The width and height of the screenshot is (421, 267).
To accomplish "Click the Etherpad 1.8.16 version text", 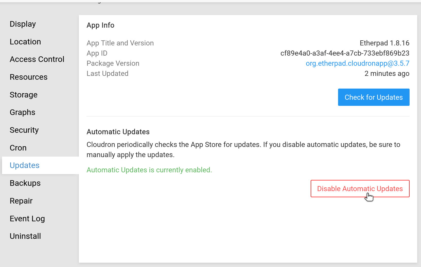I will click(384, 43).
